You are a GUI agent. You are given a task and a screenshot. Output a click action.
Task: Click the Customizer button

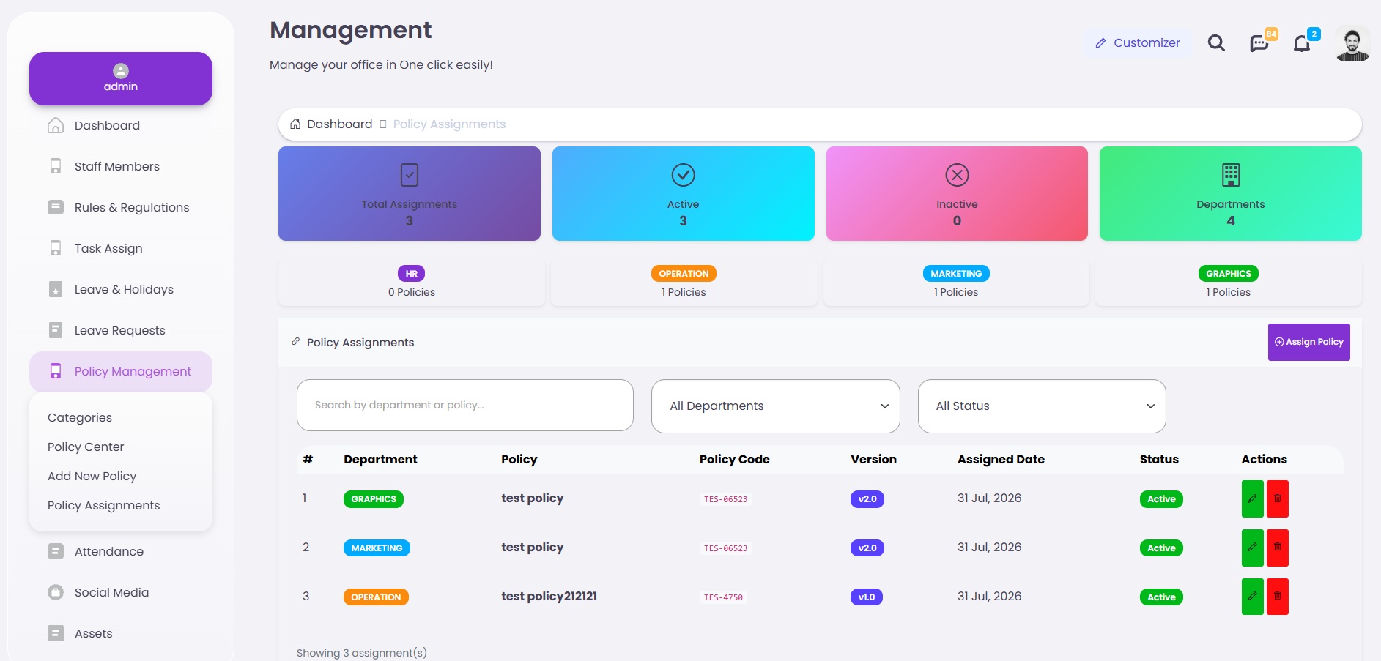(x=1138, y=43)
